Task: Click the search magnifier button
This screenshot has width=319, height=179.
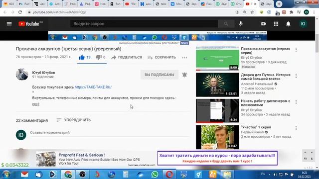Action: (226, 24)
